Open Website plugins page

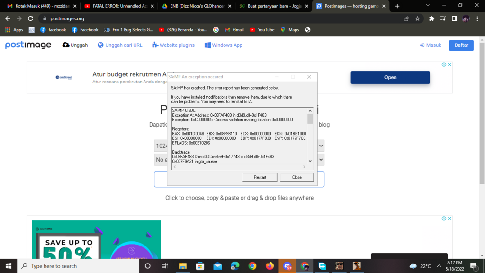(173, 45)
